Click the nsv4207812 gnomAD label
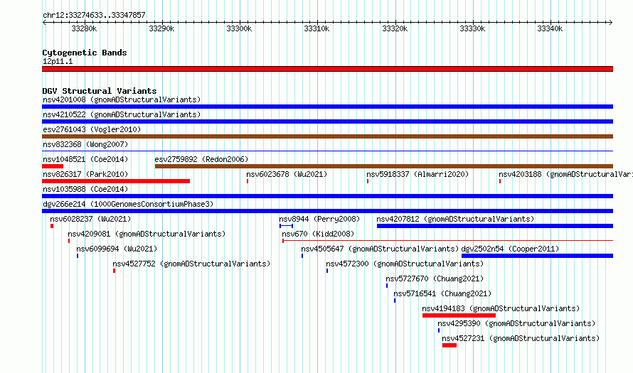The width and height of the screenshot is (633, 373). pyautogui.click(x=455, y=219)
